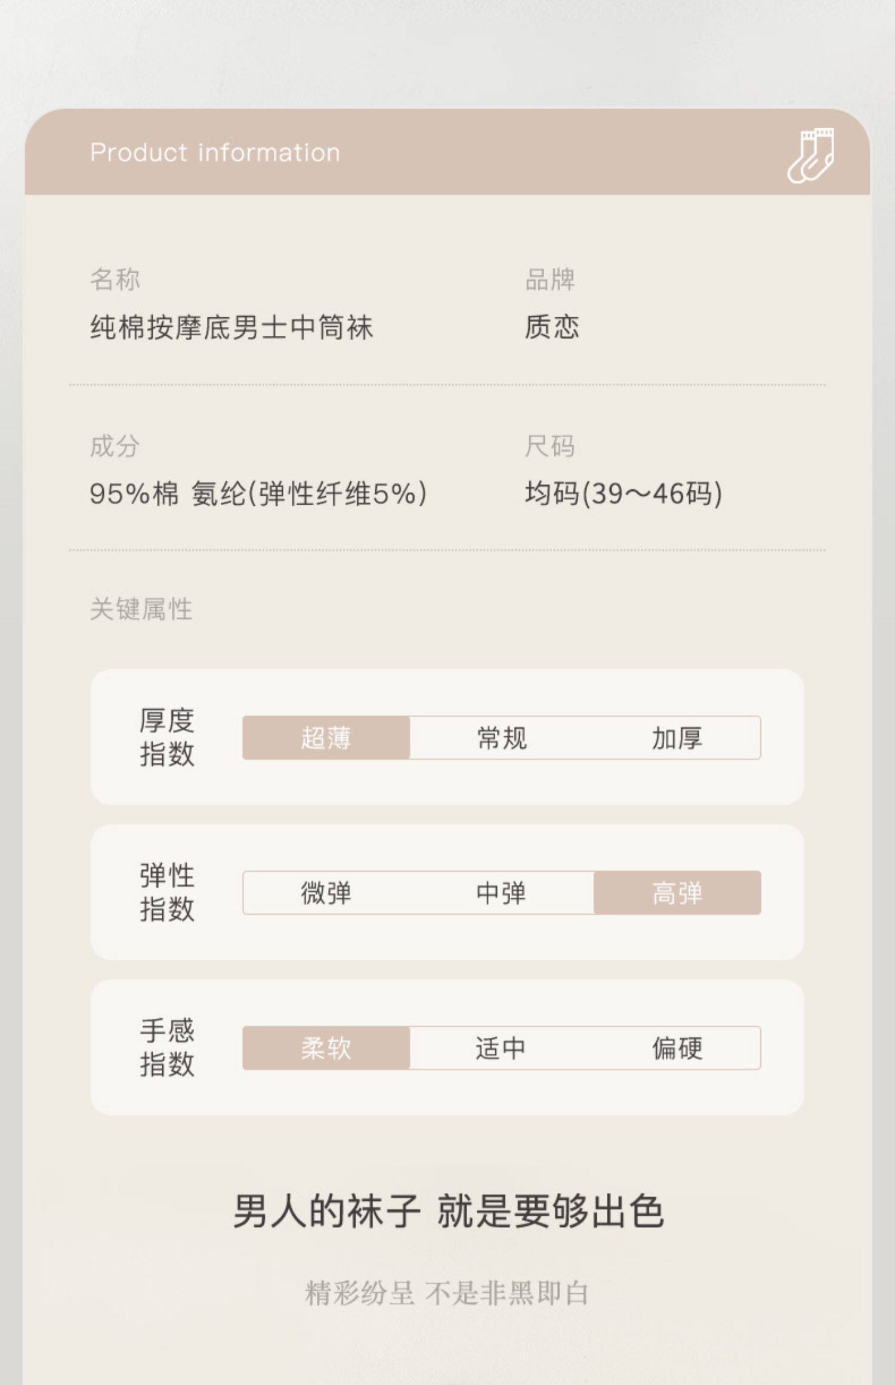The image size is (895, 1385).
Task: Pick 柔软 hand-feel option
Action: click(326, 1048)
